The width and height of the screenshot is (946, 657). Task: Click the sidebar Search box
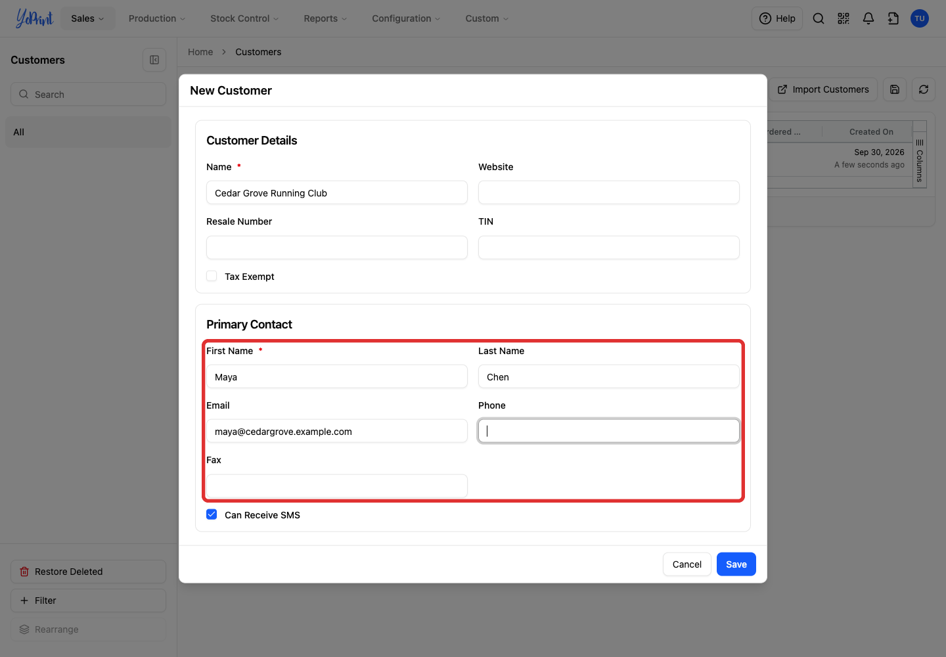point(88,94)
